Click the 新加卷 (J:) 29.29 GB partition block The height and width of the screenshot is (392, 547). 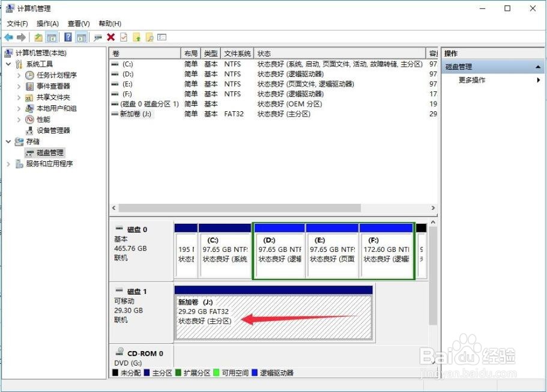(x=274, y=313)
